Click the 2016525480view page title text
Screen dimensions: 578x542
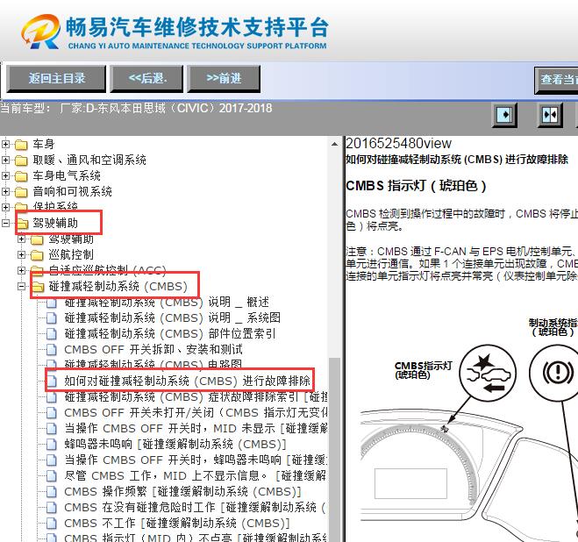coord(398,144)
